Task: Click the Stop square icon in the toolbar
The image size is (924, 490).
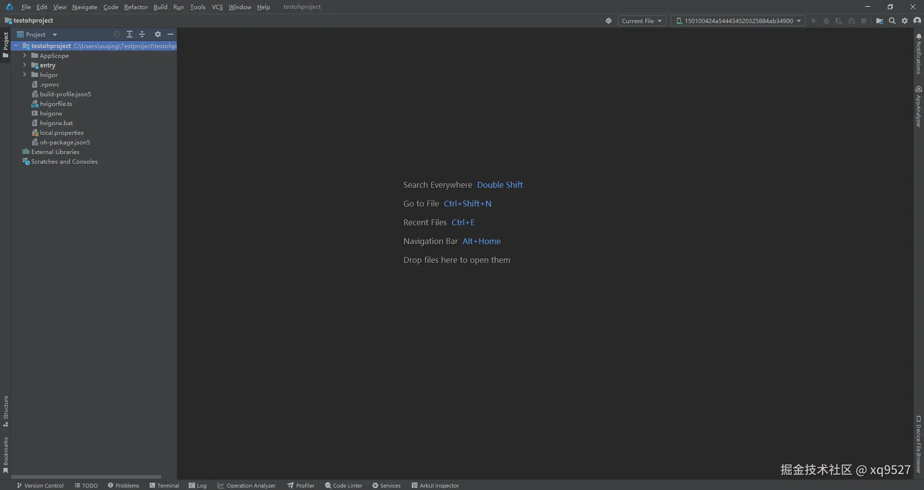Action: [864, 21]
